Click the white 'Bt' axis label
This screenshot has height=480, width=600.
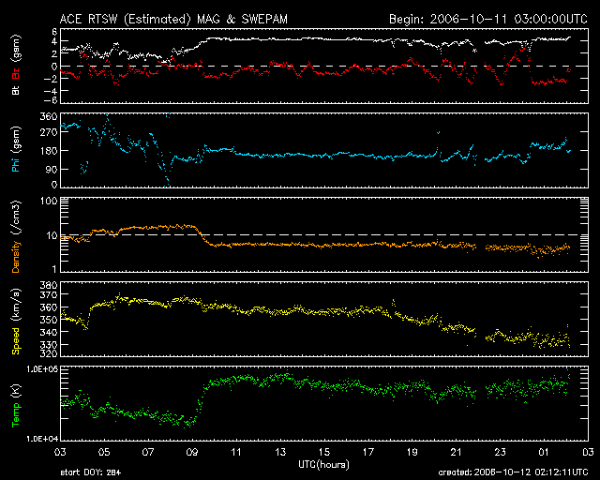point(16,90)
